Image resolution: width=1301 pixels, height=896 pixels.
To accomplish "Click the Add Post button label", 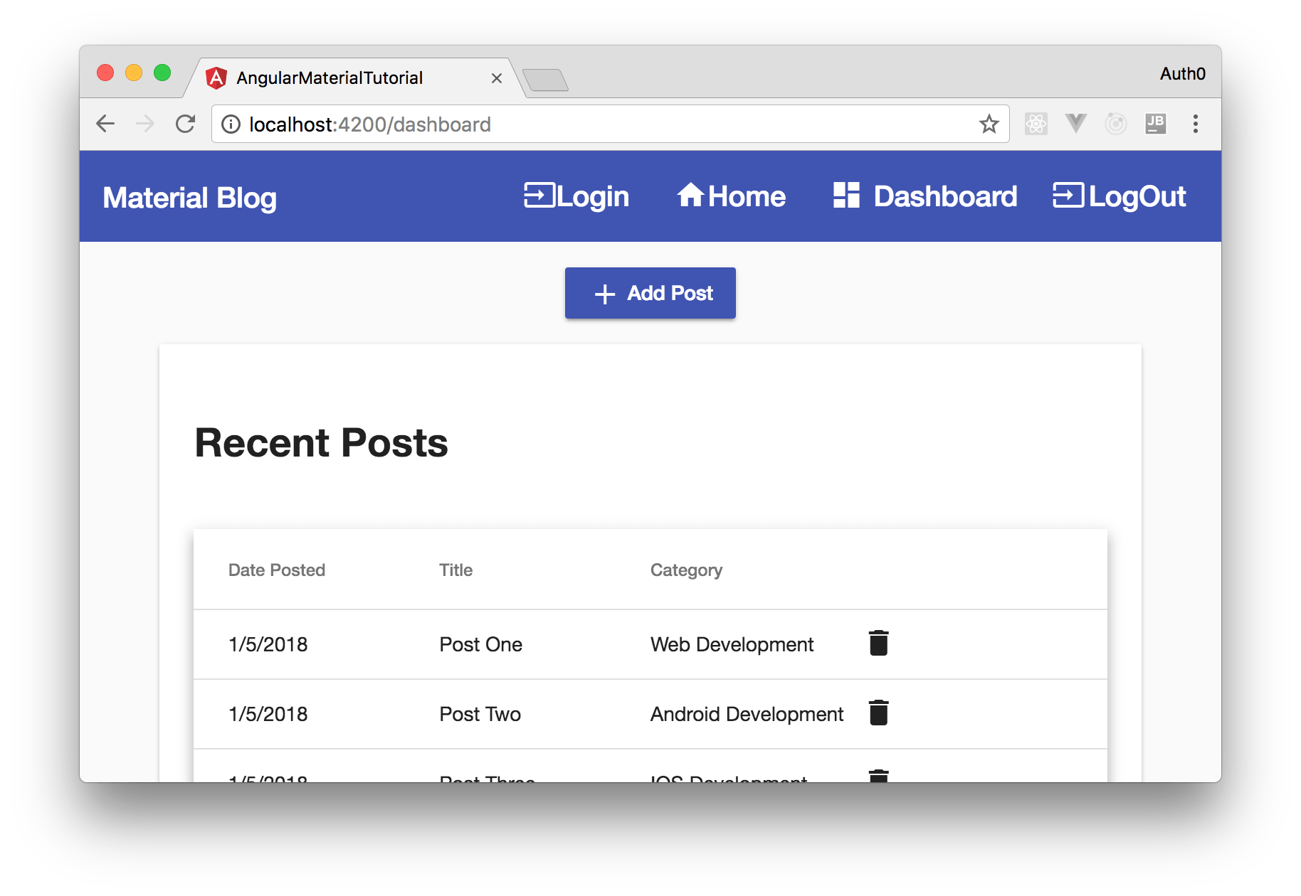I will tap(670, 293).
